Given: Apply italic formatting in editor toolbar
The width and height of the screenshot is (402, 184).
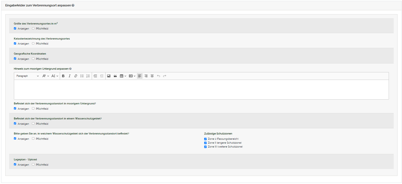Looking at the screenshot, I should tap(69, 76).
